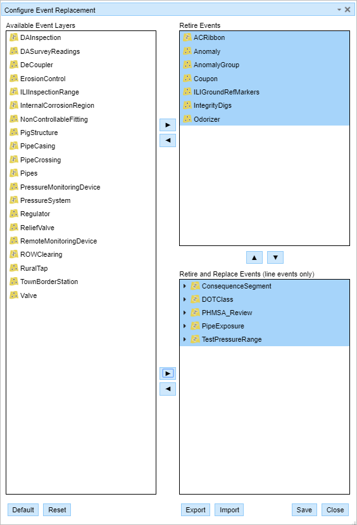This screenshot has height=525, width=357.
Task: Click the Coupon icon in Retire Events
Action: coord(187,78)
